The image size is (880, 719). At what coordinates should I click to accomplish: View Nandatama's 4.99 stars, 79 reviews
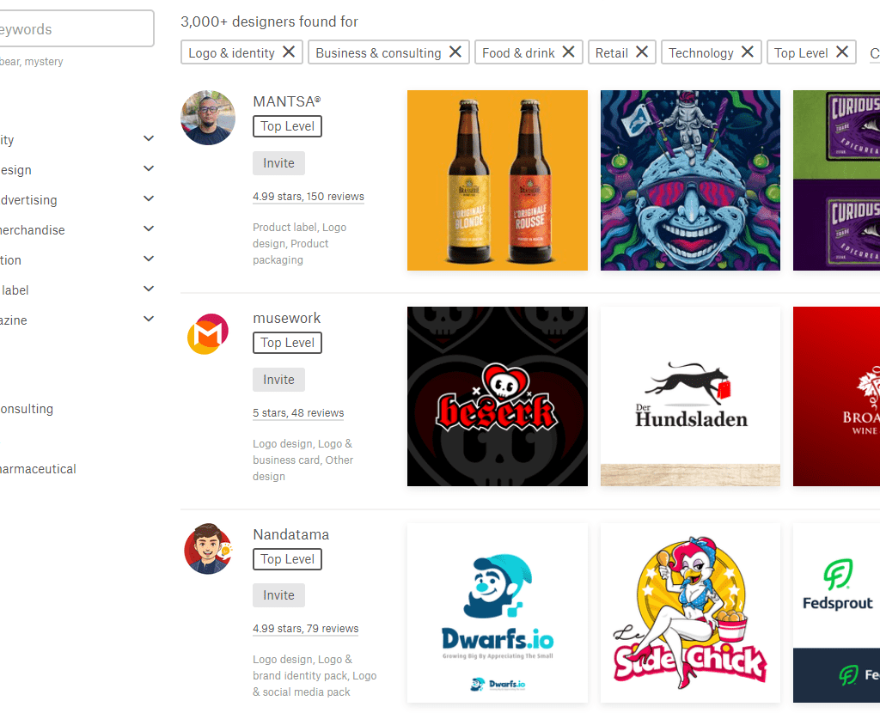(305, 629)
